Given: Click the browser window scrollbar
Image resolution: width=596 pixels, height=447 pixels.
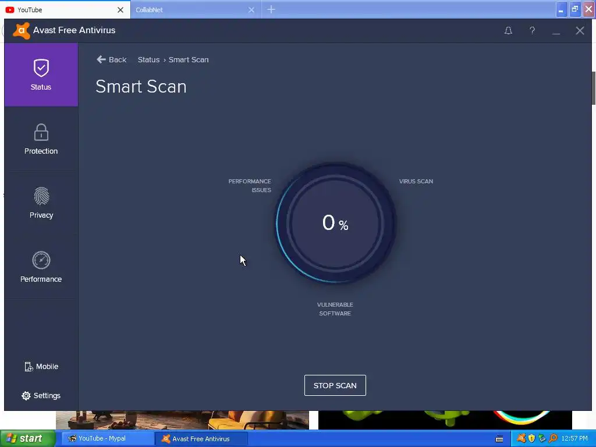Looking at the screenshot, I should tap(593, 87).
